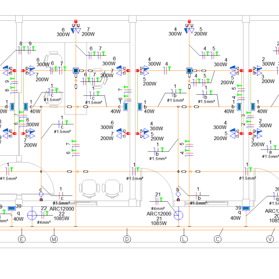Viewport: 279px width, 279px height.
Task: Select the circled M grid marker
Action: pos(54,239)
